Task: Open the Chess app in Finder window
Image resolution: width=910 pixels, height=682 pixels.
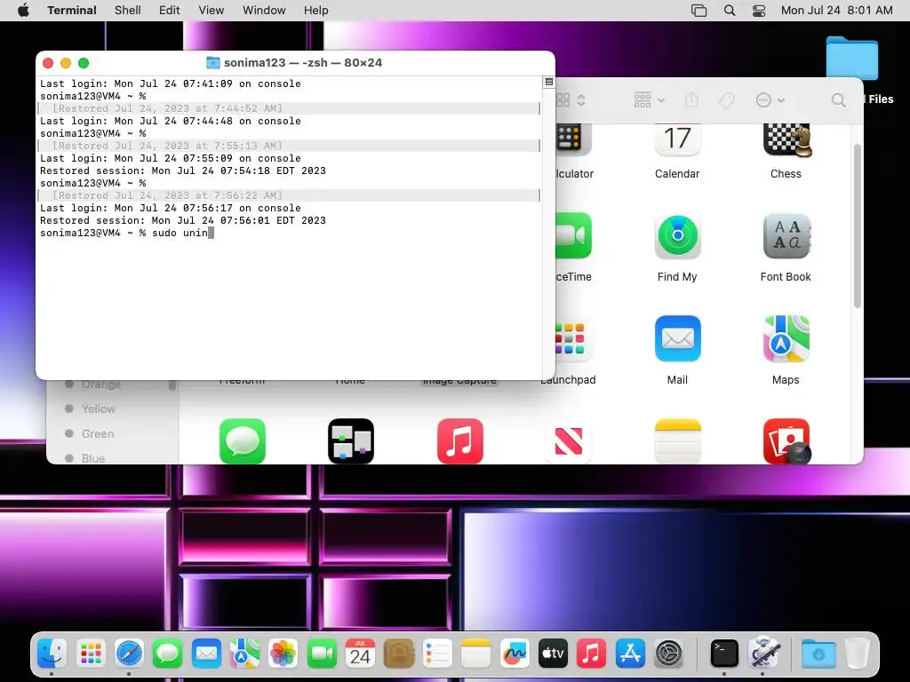Action: [x=786, y=140]
